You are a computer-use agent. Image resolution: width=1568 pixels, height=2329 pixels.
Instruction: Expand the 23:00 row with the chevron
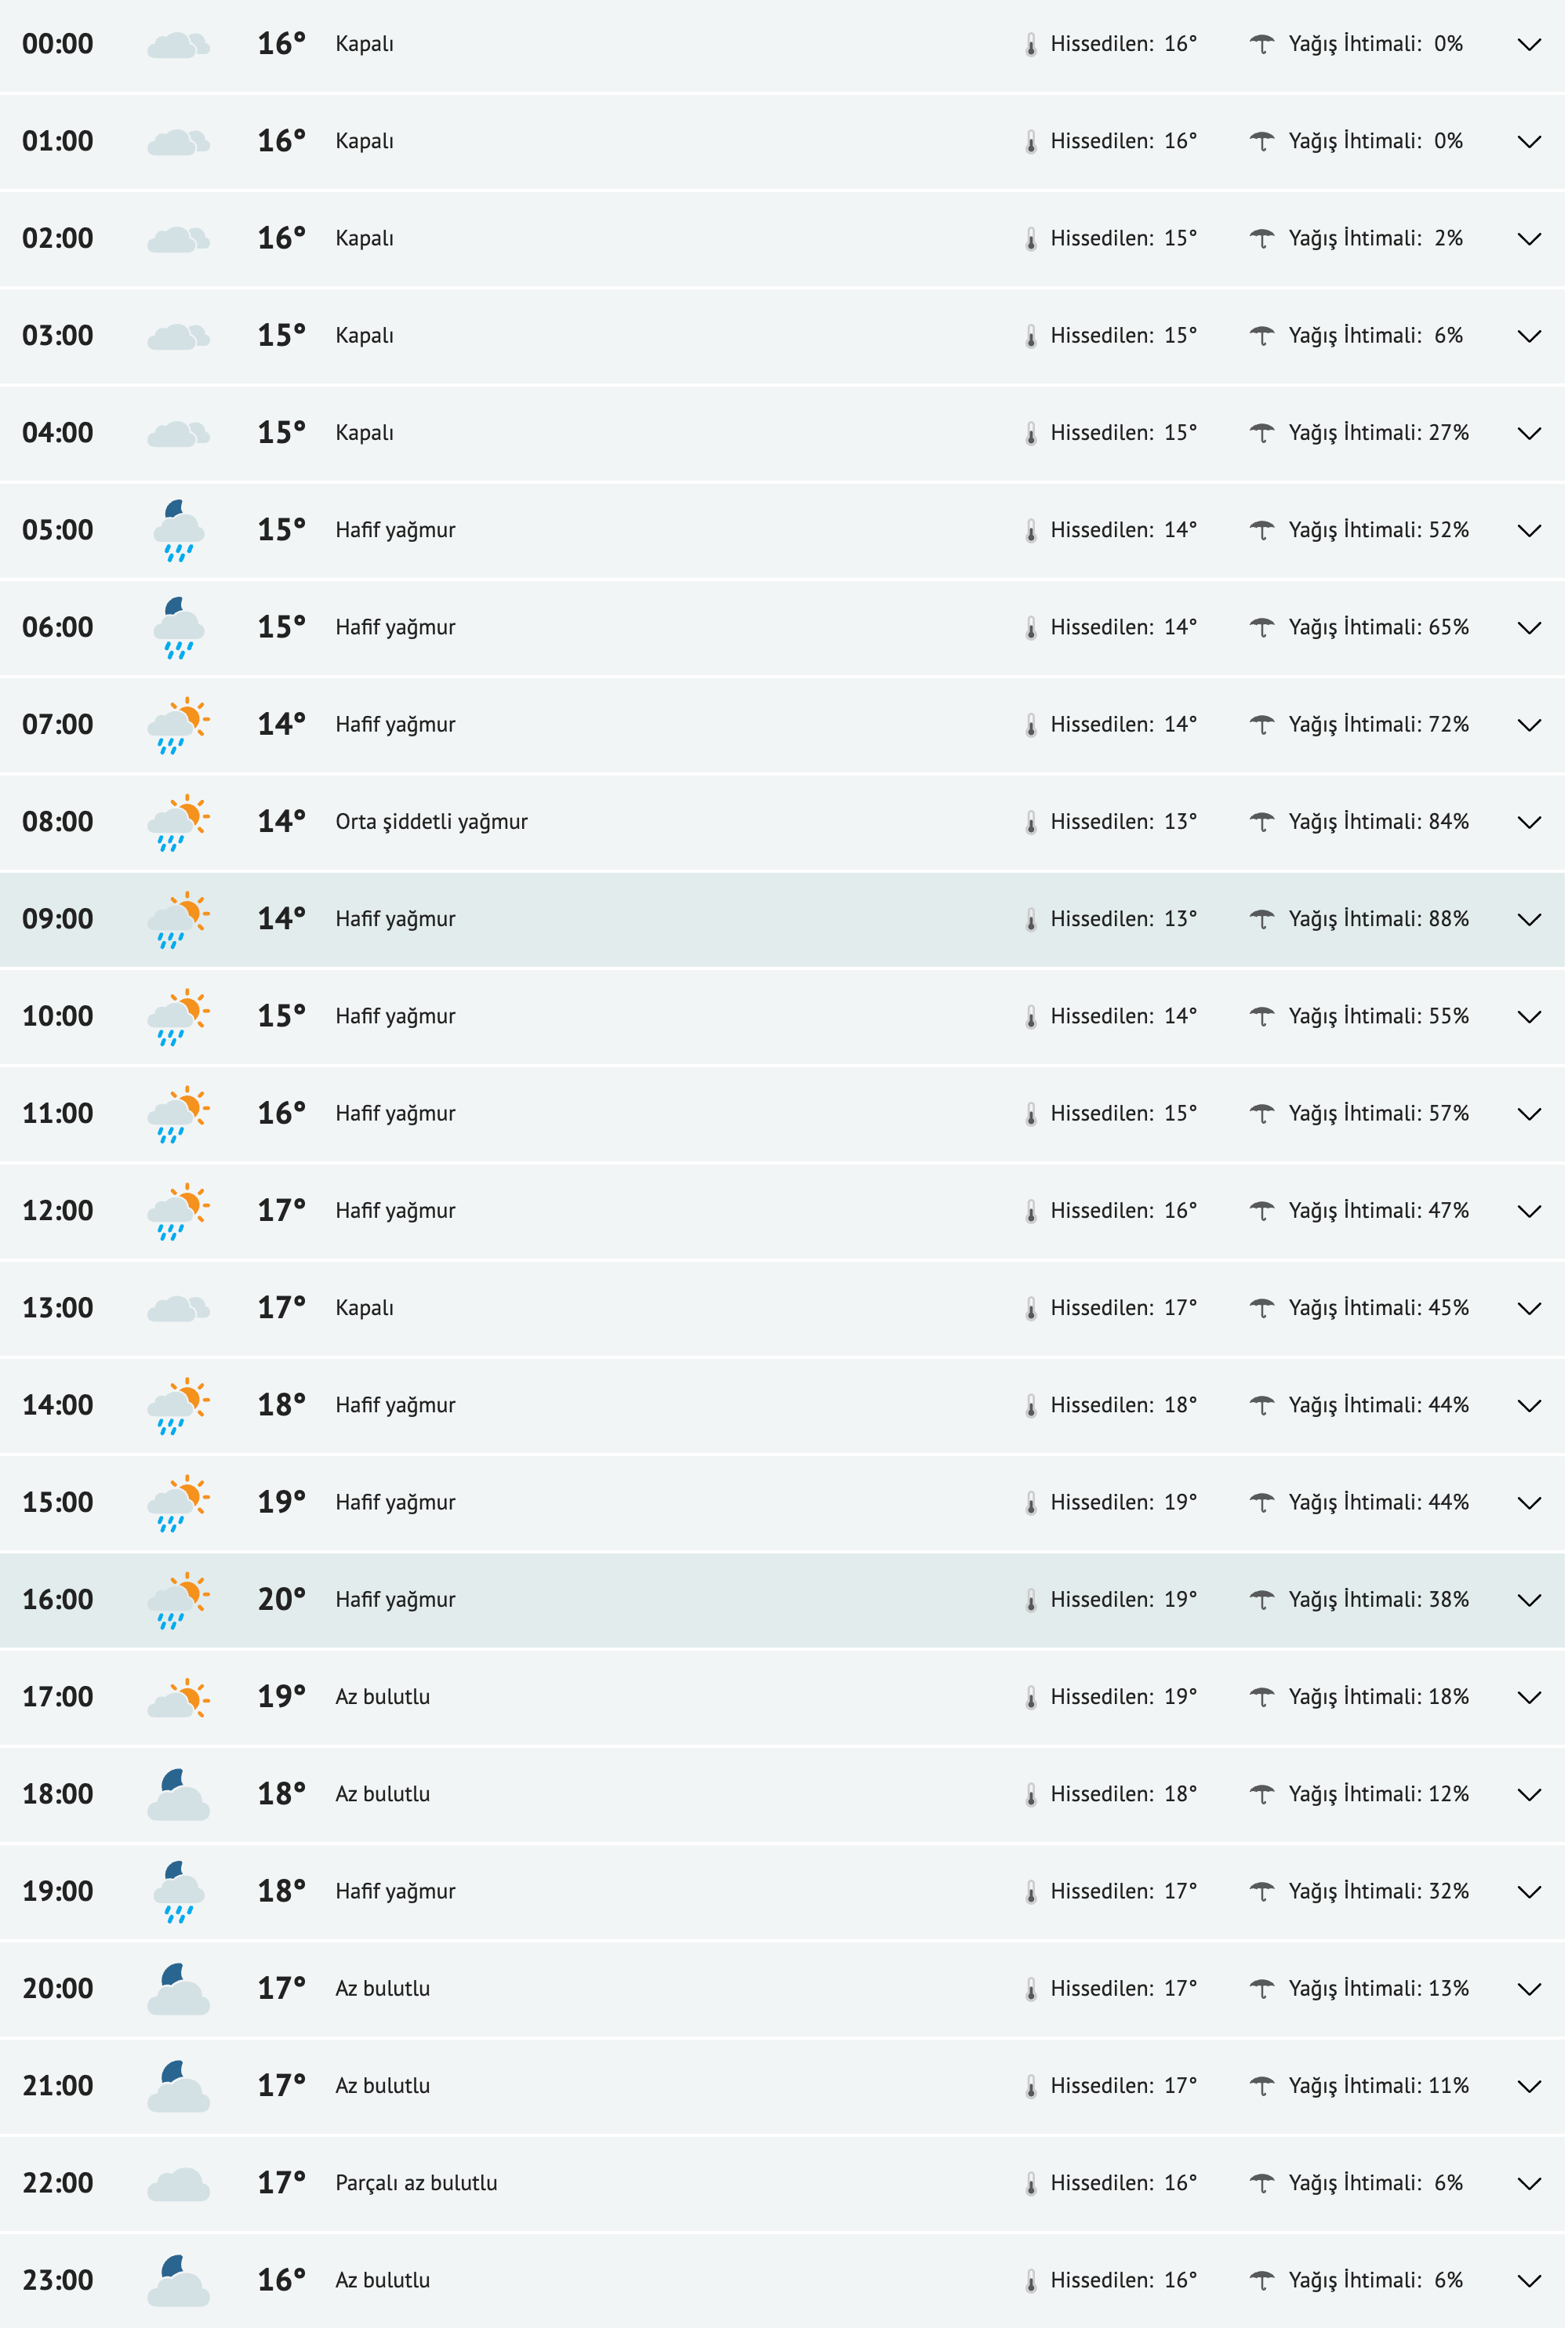coord(1529,2280)
